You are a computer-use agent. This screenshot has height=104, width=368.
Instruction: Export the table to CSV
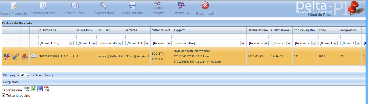tap(27, 89)
